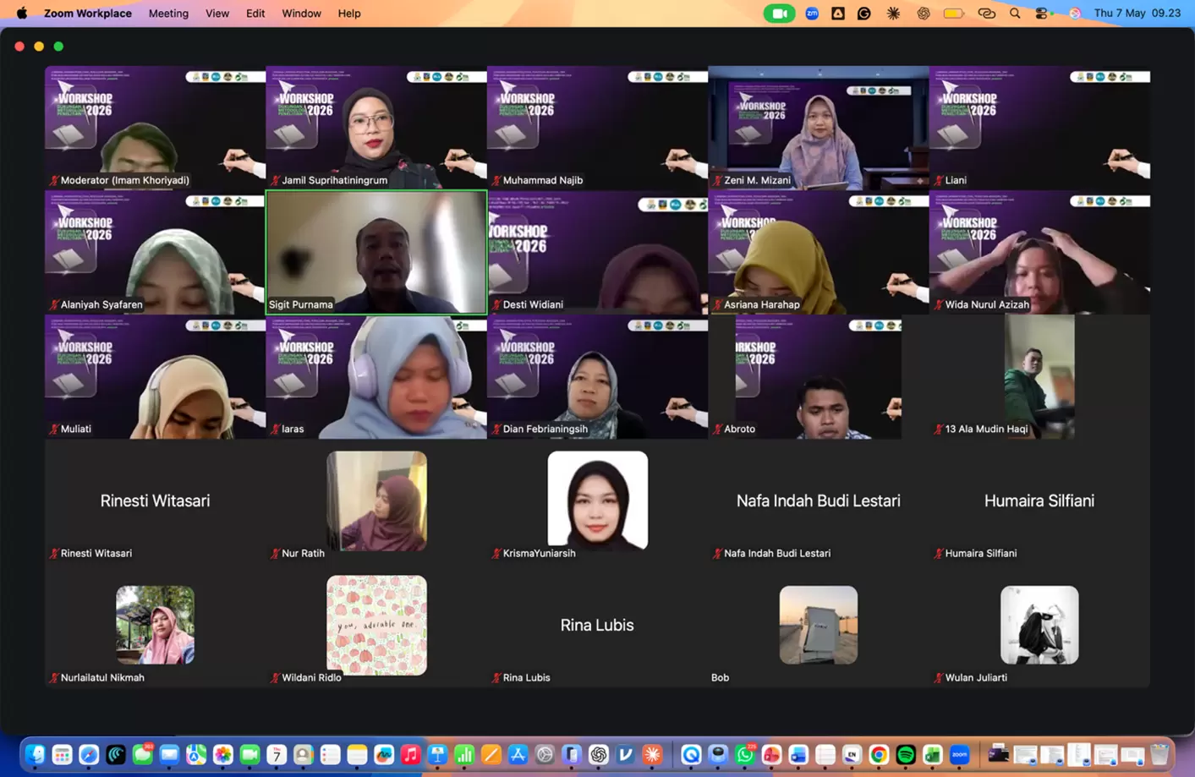1195x777 pixels.
Task: Click KrismaYuniarsih's profile photo
Action: [x=597, y=501]
